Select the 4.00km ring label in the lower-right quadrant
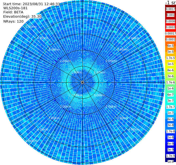 (x=134, y=129)
